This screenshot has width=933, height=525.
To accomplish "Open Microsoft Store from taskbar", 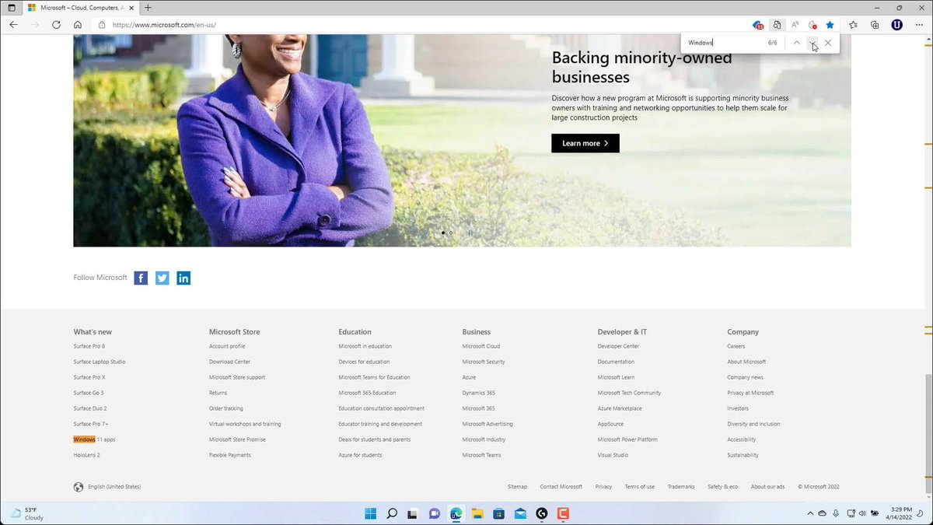I will [498, 513].
